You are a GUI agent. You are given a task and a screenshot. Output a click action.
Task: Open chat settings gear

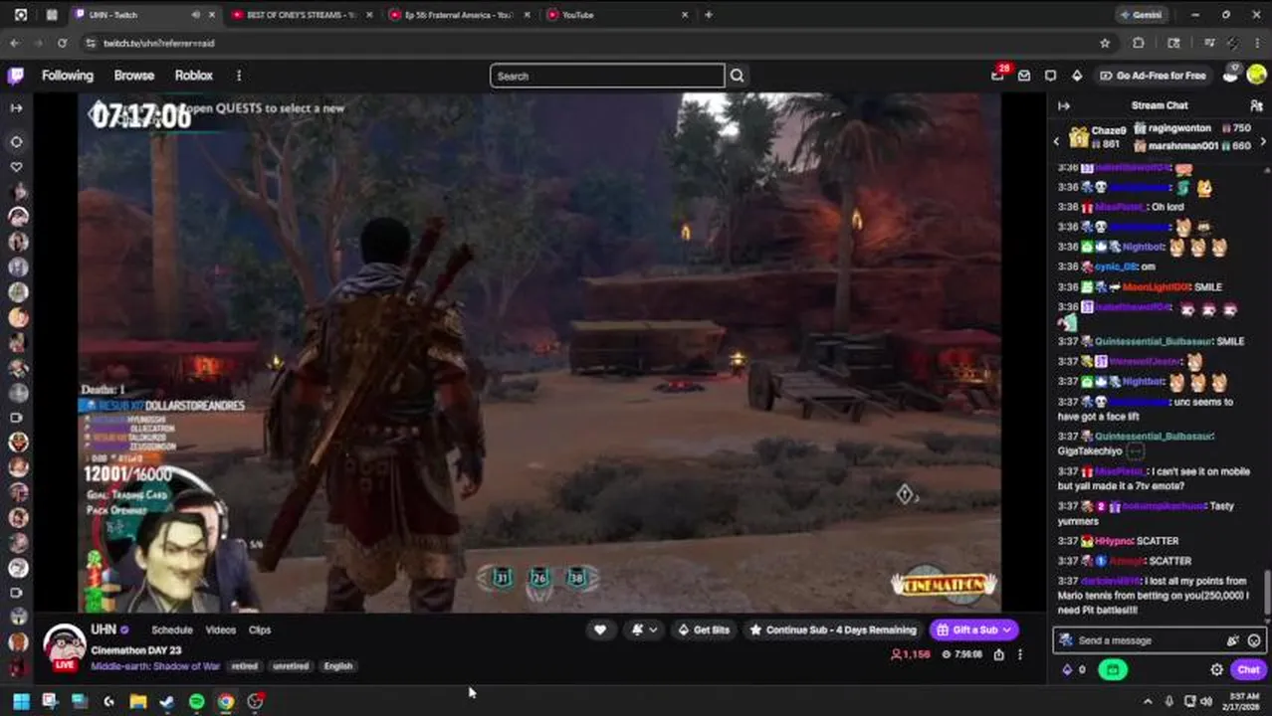(x=1216, y=669)
